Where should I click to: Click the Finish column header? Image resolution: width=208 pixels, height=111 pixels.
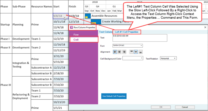click(76, 7)
